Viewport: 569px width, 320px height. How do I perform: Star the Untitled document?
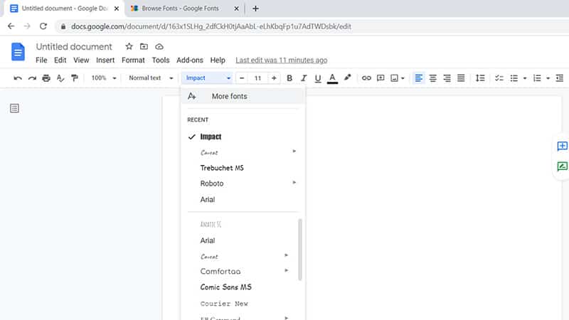click(x=129, y=46)
